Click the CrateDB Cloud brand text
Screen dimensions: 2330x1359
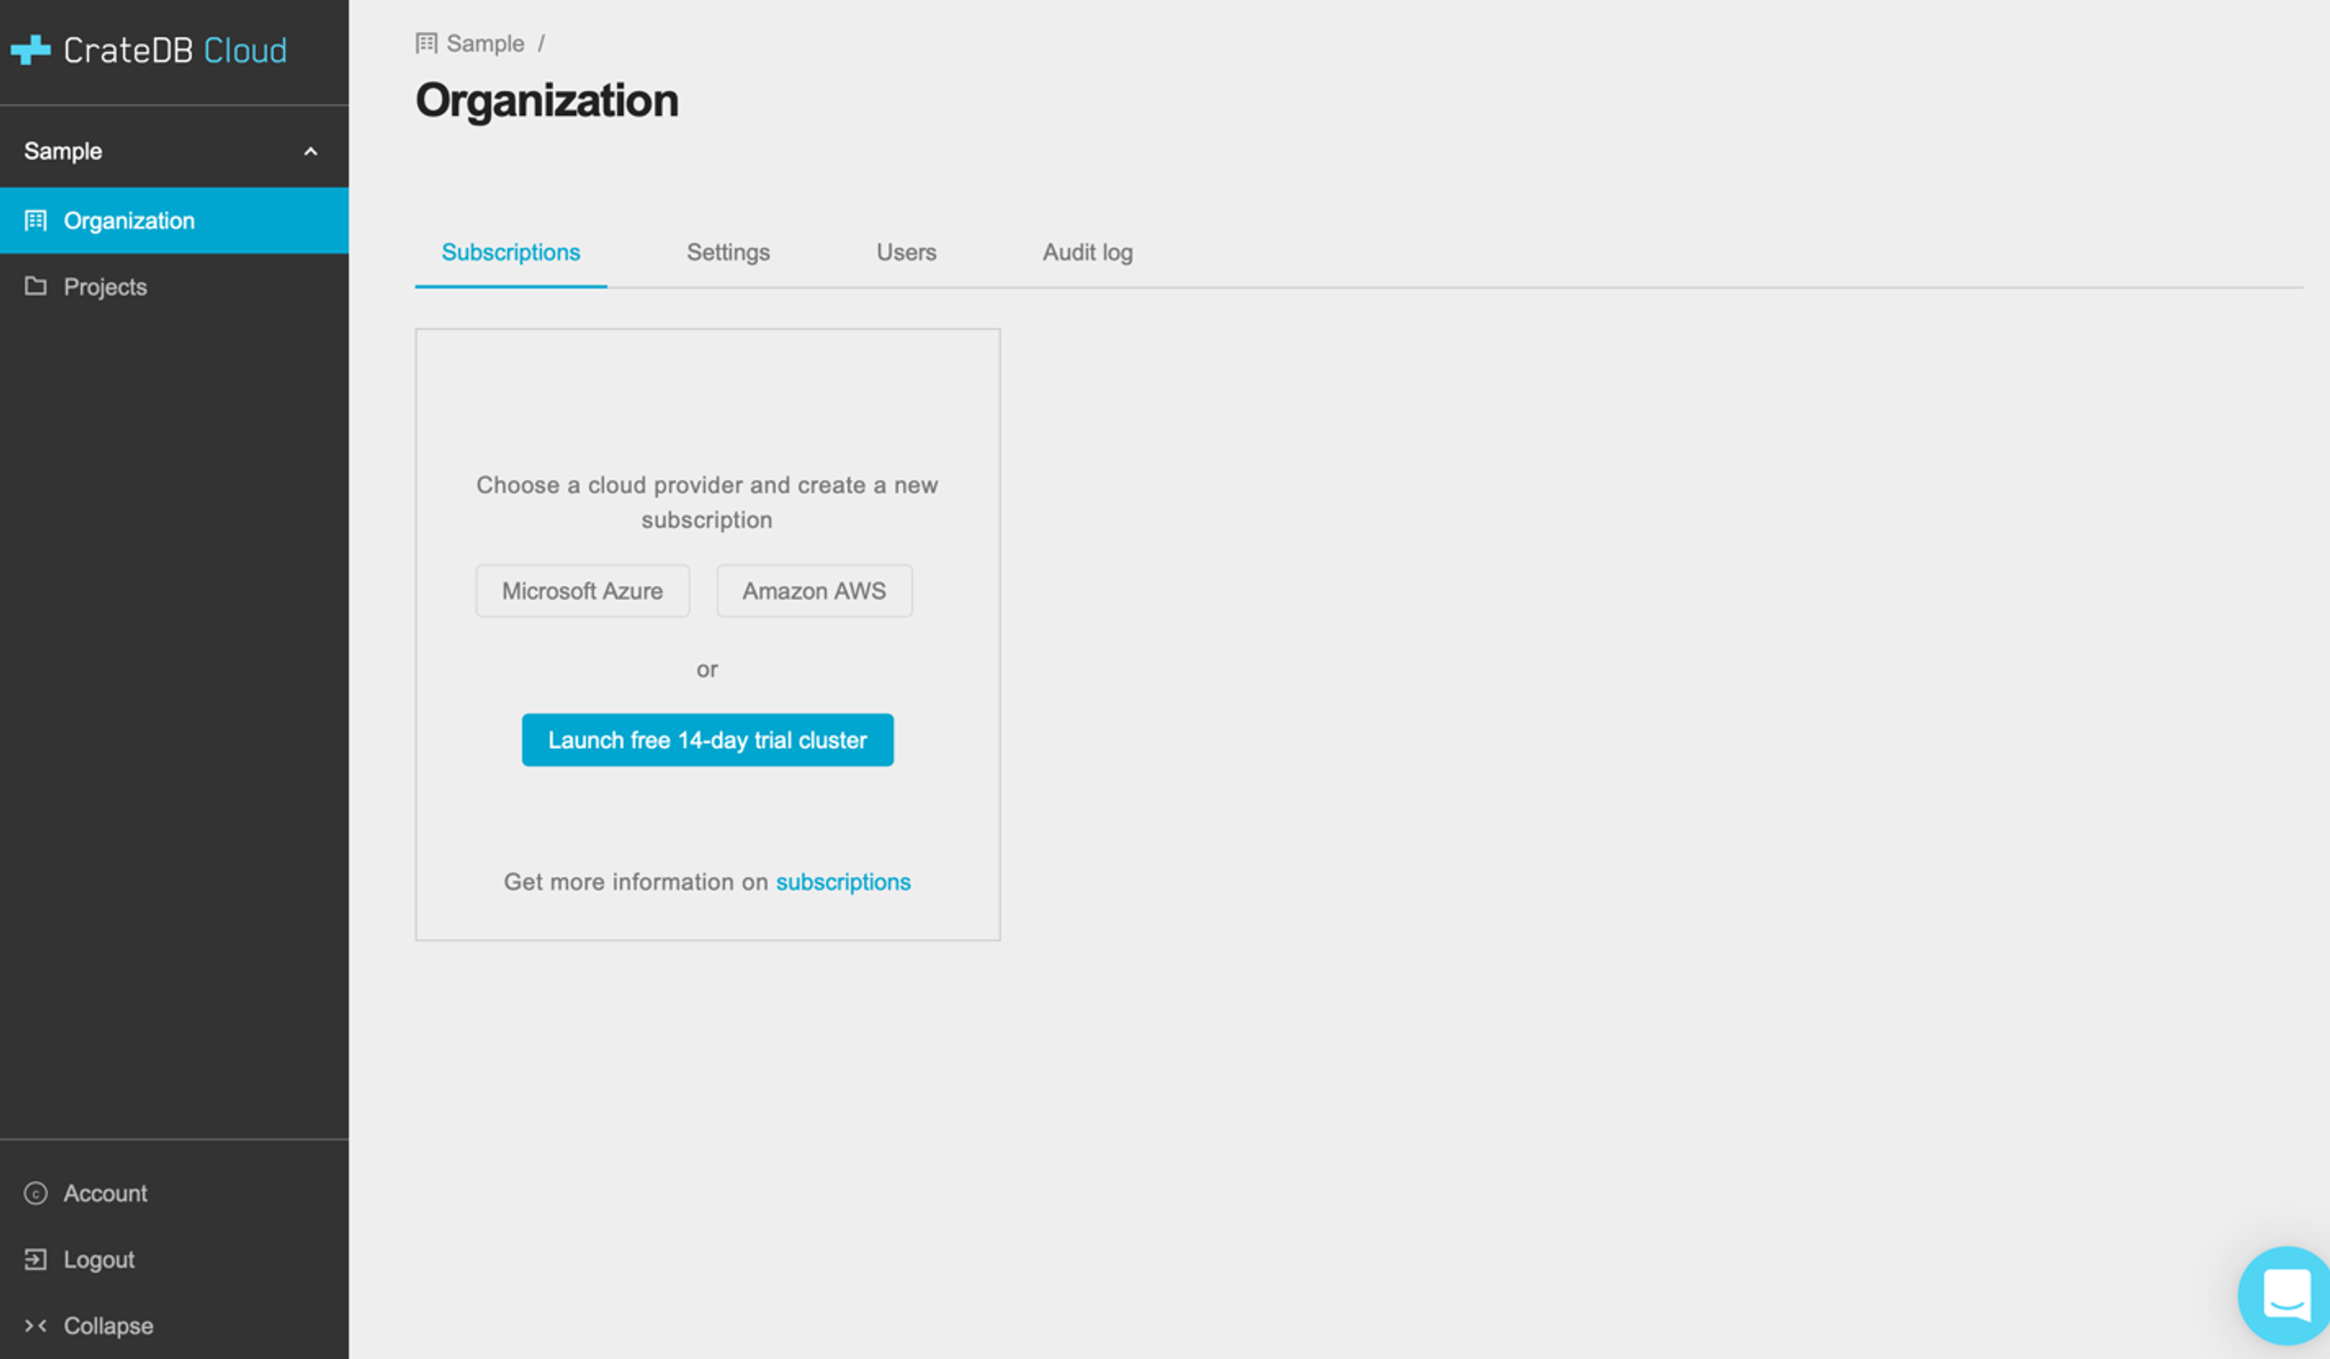pyautogui.click(x=175, y=50)
